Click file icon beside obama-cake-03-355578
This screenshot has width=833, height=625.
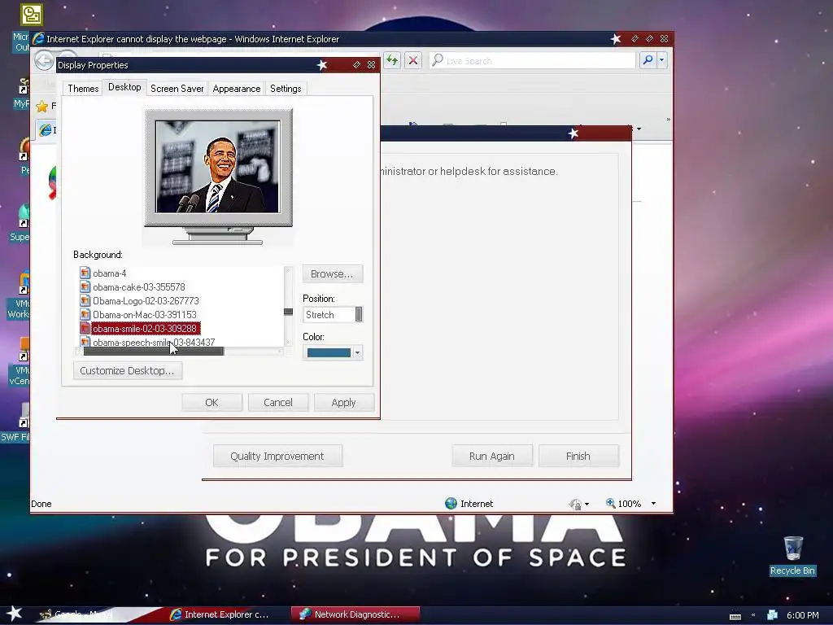85,287
